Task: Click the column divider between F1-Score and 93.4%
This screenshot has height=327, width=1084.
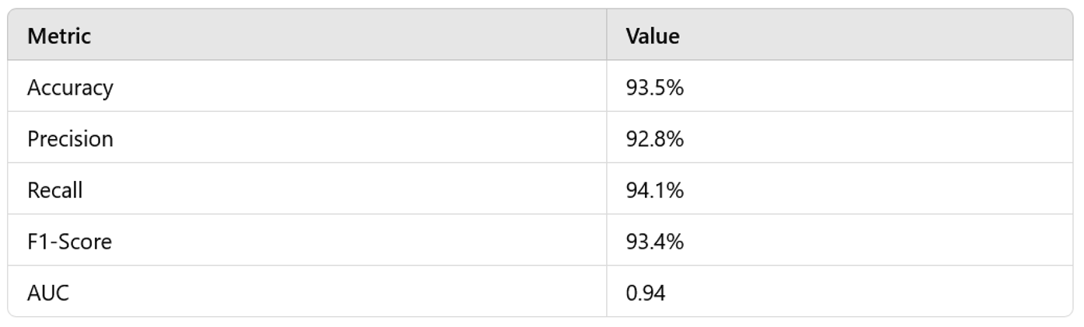Action: 607,242
